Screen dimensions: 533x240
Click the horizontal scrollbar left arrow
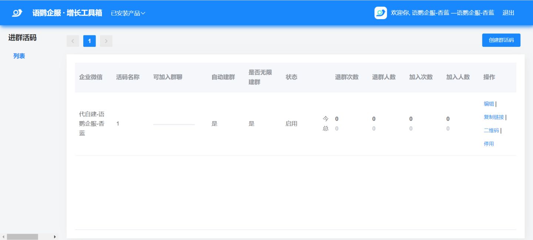point(3,237)
